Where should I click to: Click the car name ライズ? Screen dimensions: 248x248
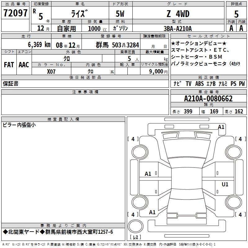(79, 14)
